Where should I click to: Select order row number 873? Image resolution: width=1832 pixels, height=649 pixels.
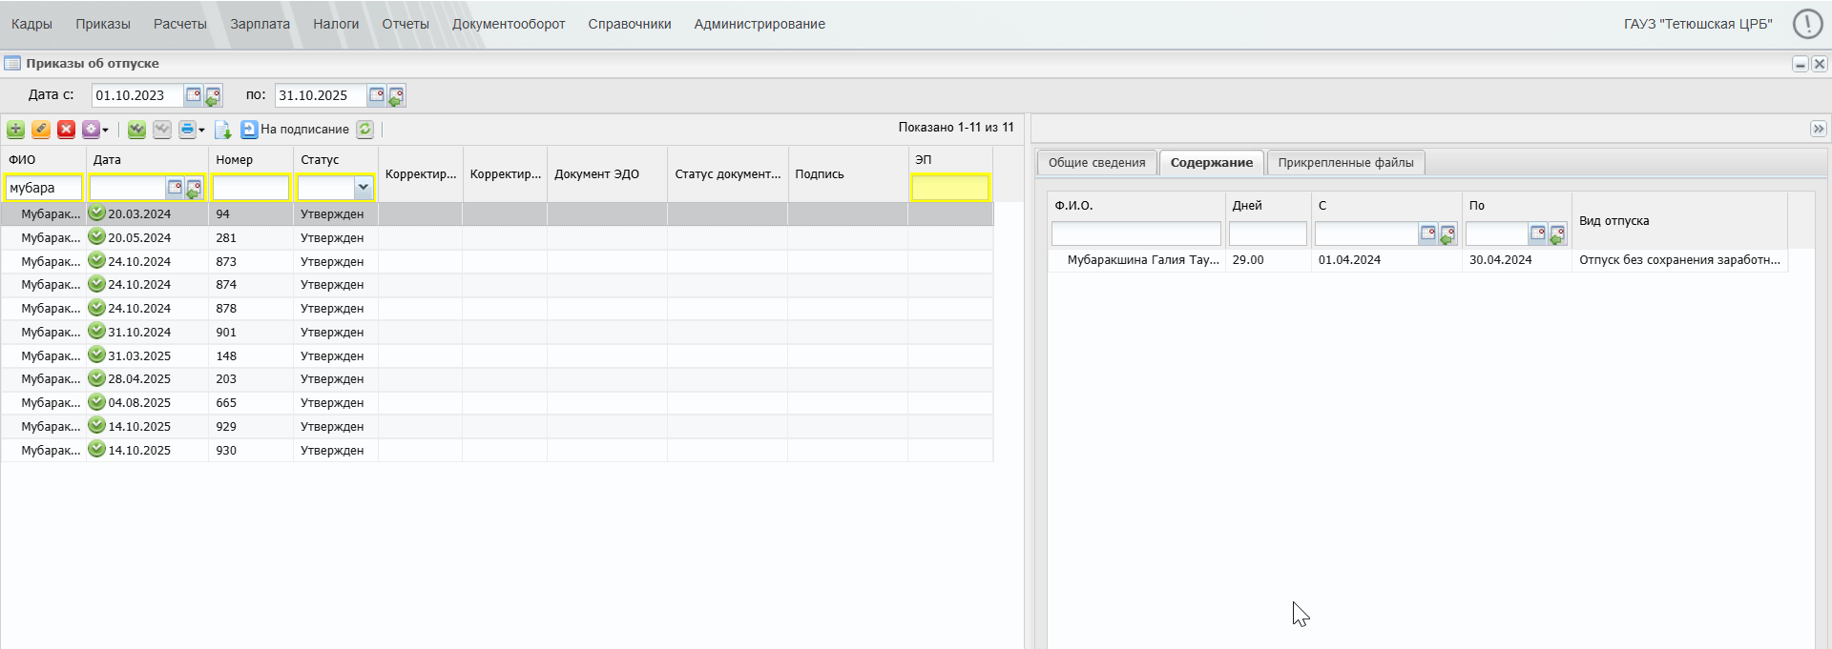click(x=497, y=262)
